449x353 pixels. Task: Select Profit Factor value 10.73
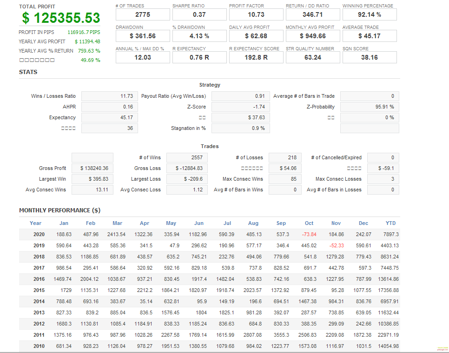(256, 14)
